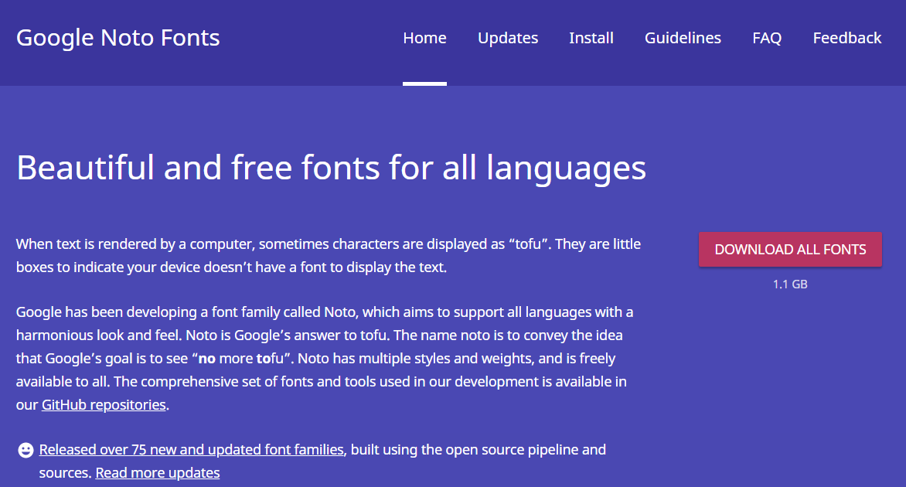Click the "Beautiful and free fonts" headline
The height and width of the screenshot is (487, 906).
point(331,168)
